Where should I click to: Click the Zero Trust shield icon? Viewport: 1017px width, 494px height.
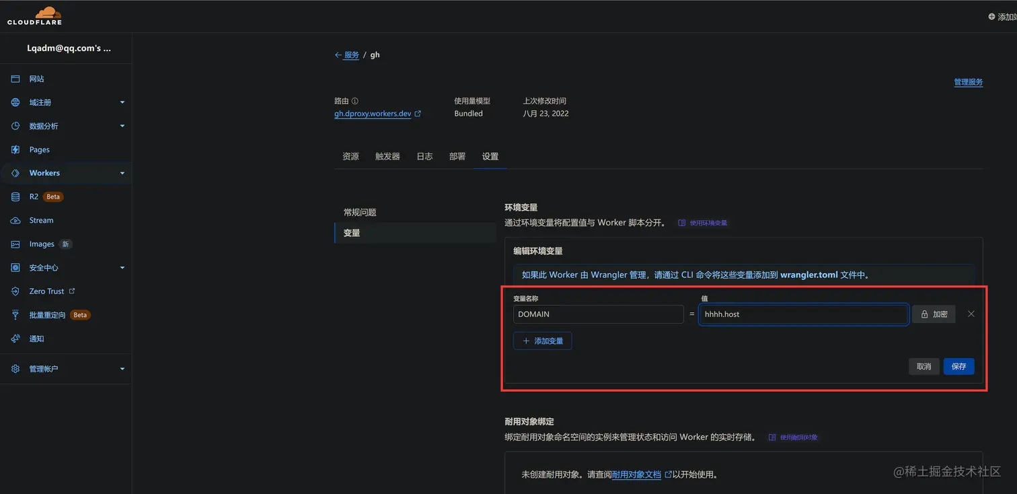[x=15, y=291]
